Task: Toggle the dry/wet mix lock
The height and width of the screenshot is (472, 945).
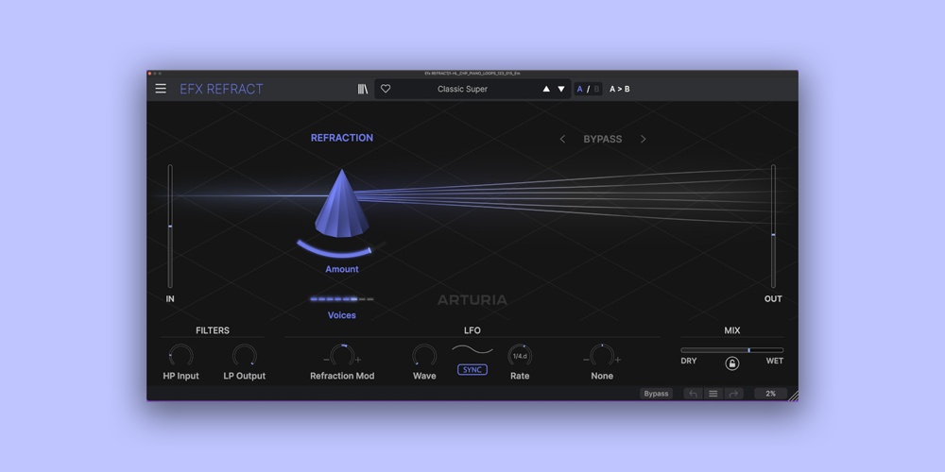Action: [731, 363]
